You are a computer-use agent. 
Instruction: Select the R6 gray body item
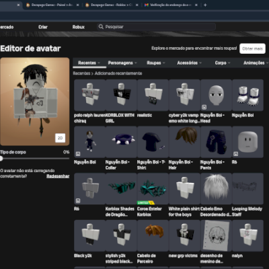point(89,189)
